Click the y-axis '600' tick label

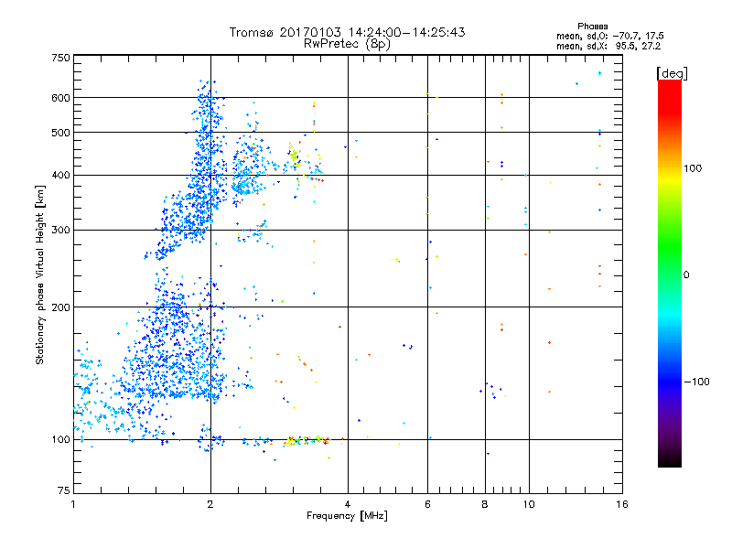(61, 98)
